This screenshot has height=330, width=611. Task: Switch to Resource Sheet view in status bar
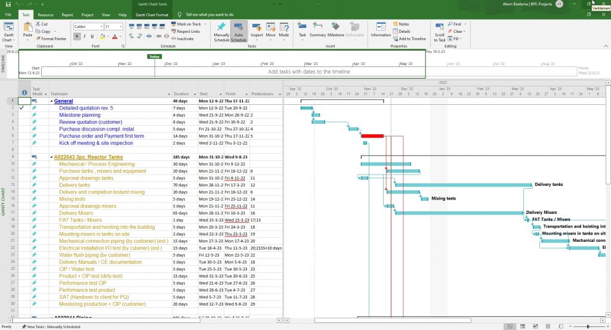548,326
